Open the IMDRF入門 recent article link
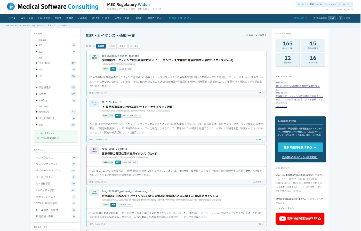The image size is (361, 231). pos(298,86)
